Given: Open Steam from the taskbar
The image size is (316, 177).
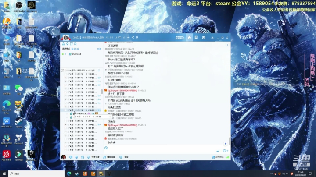Looking at the screenshot, I should 77,173.
